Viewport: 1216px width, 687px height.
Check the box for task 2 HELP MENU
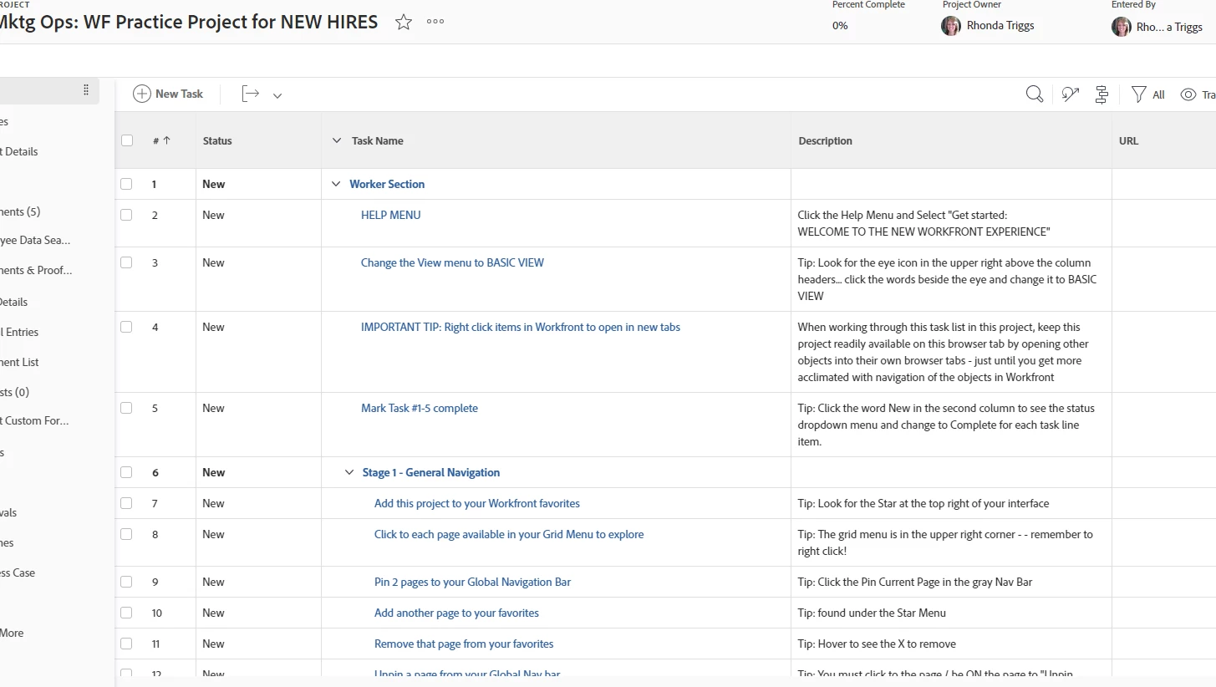(126, 215)
